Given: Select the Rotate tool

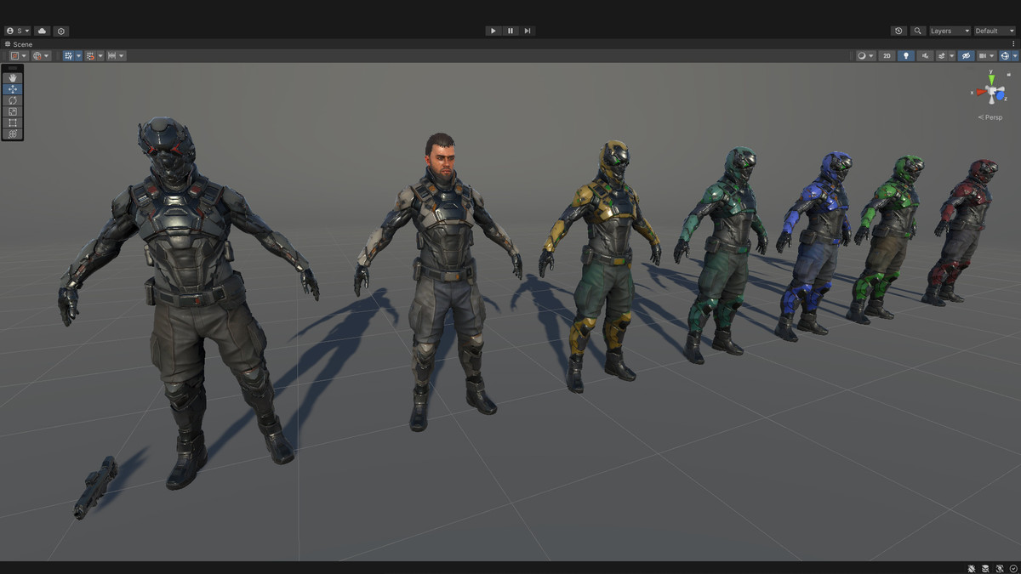Looking at the screenshot, I should (12, 100).
